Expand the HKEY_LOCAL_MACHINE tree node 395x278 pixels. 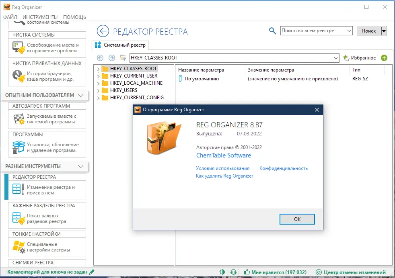(99, 83)
